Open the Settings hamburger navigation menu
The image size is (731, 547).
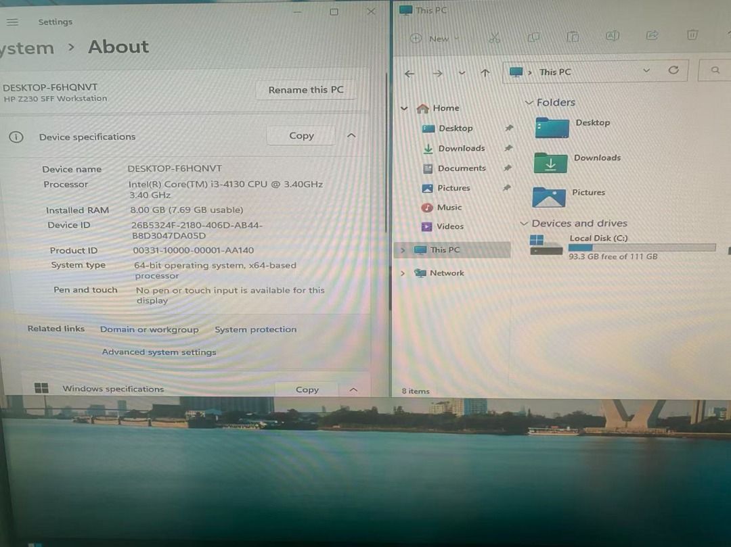tap(13, 22)
